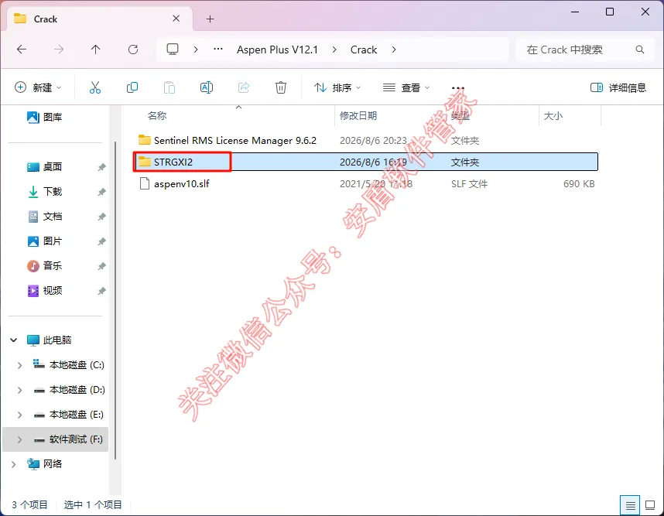Refresh the current folder view
The width and height of the screenshot is (664, 516).
coord(133,50)
